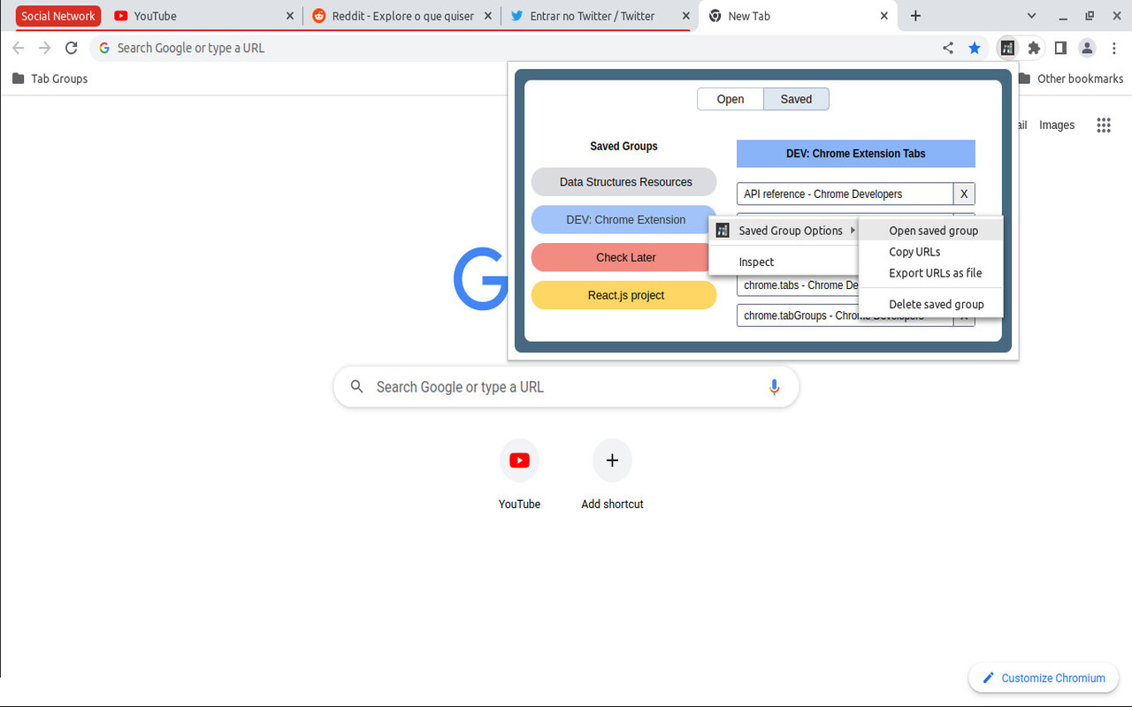Viewport: 1132px width, 707px height.
Task: Click the YouTube shortcut label
Action: click(520, 504)
